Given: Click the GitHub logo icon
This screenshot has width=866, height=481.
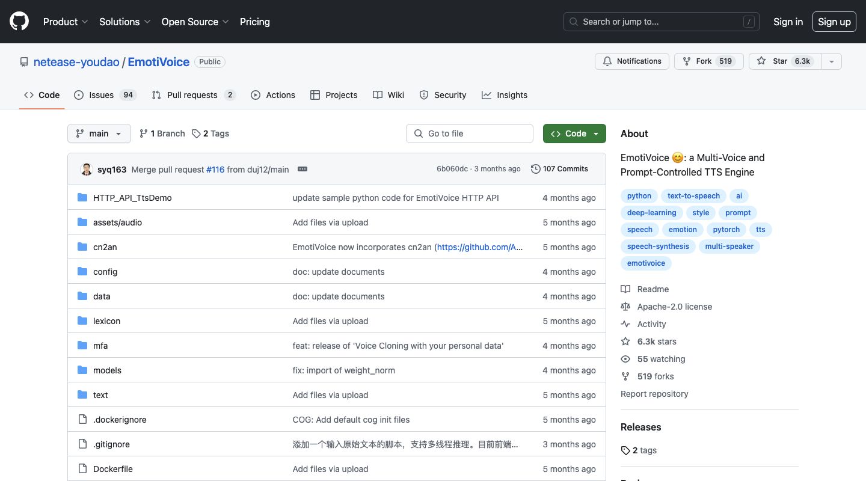Looking at the screenshot, I should [x=19, y=22].
